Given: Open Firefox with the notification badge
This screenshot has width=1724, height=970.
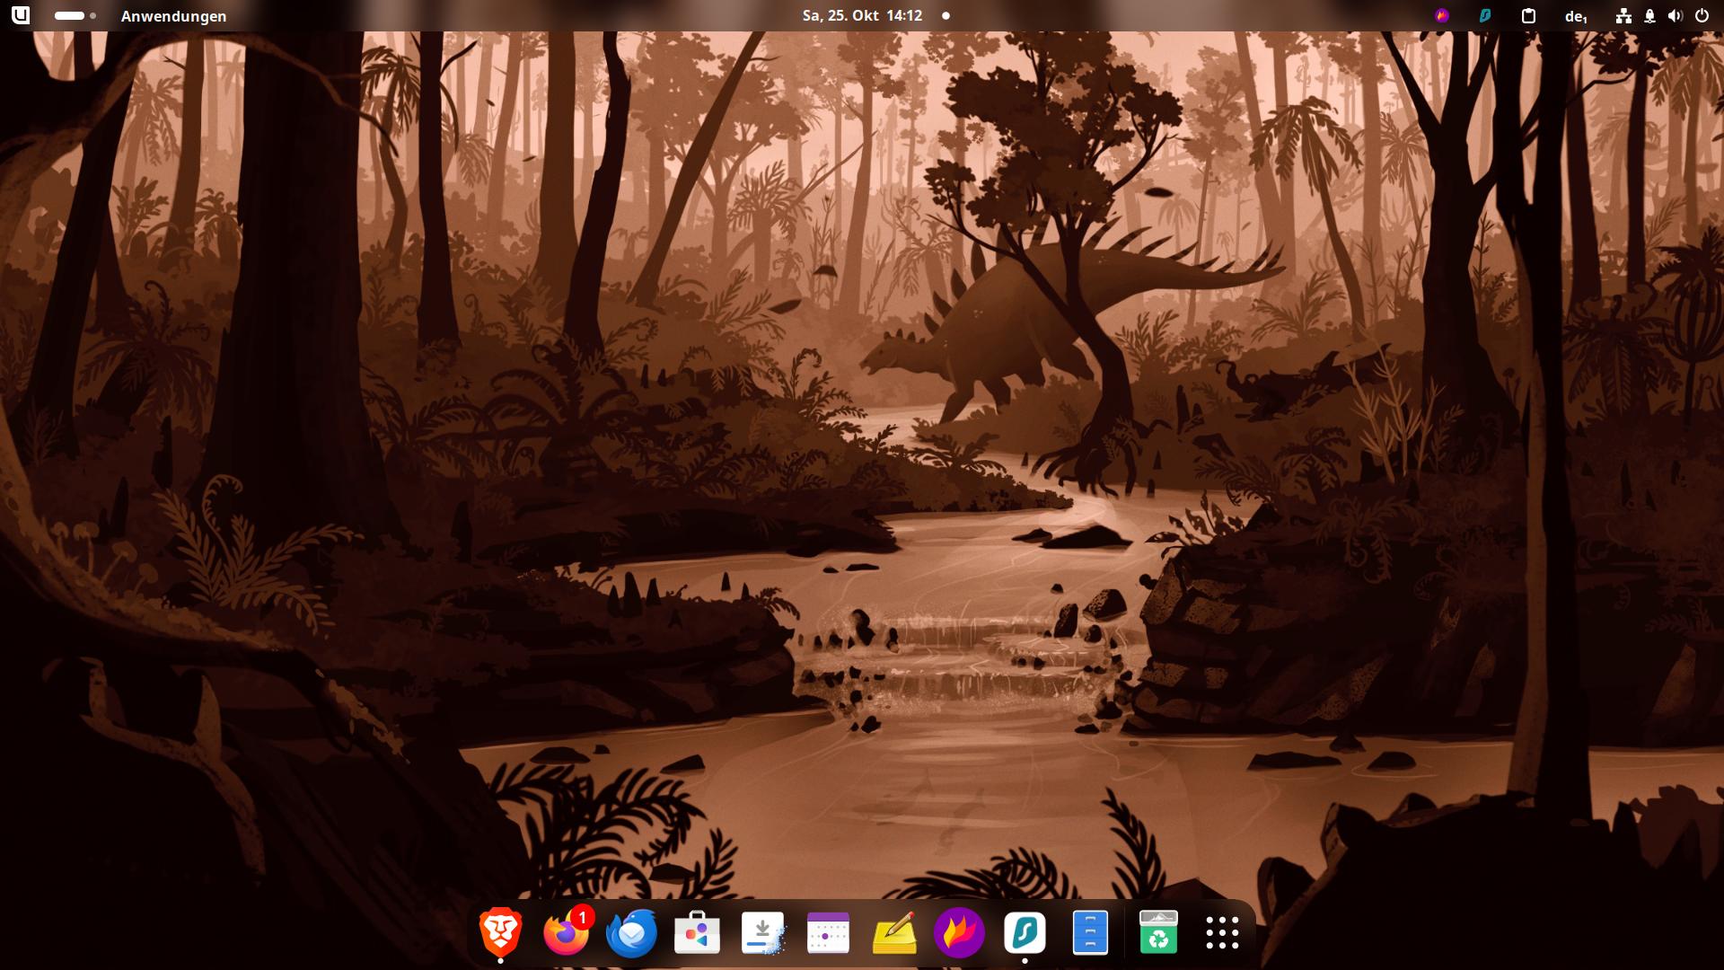Looking at the screenshot, I should pos(567,931).
